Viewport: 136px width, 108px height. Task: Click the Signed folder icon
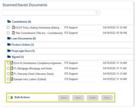9,57
